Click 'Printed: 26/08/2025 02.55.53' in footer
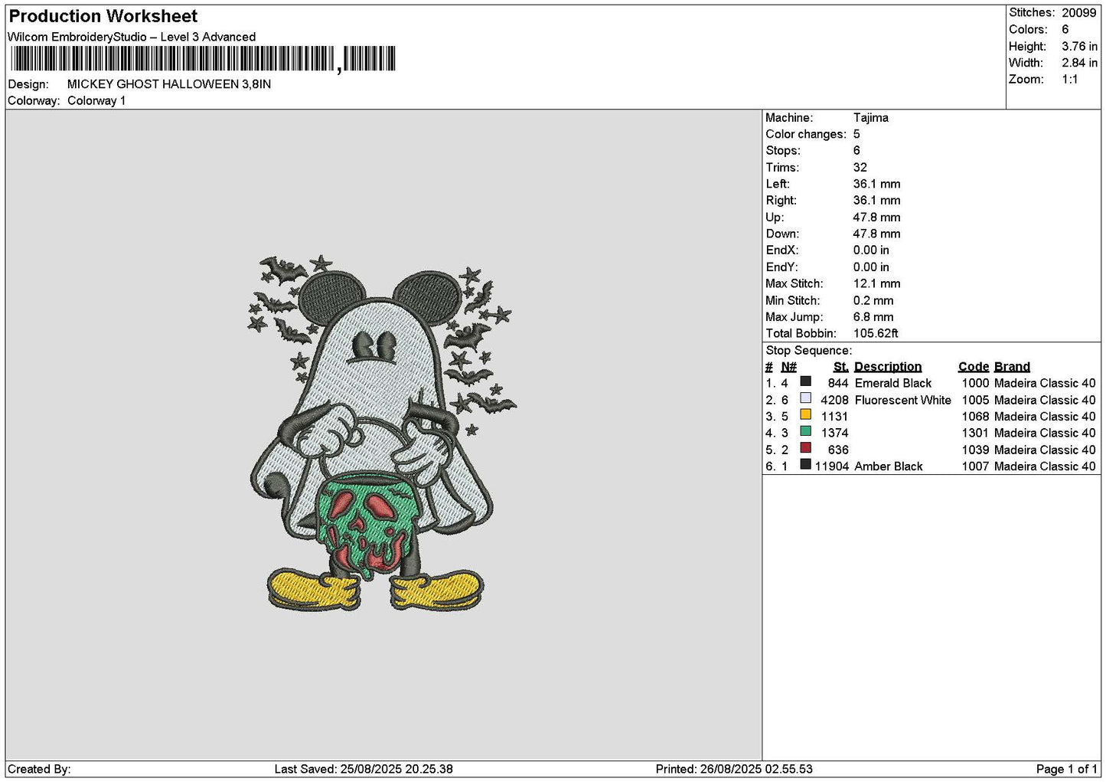1106x782 pixels. point(734,769)
